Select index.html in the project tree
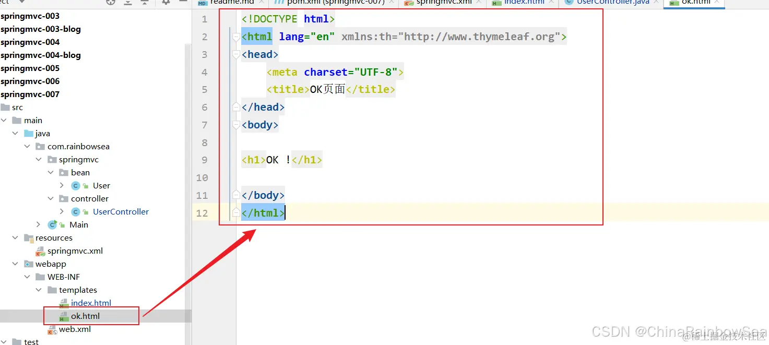This screenshot has width=769, height=345. point(91,303)
